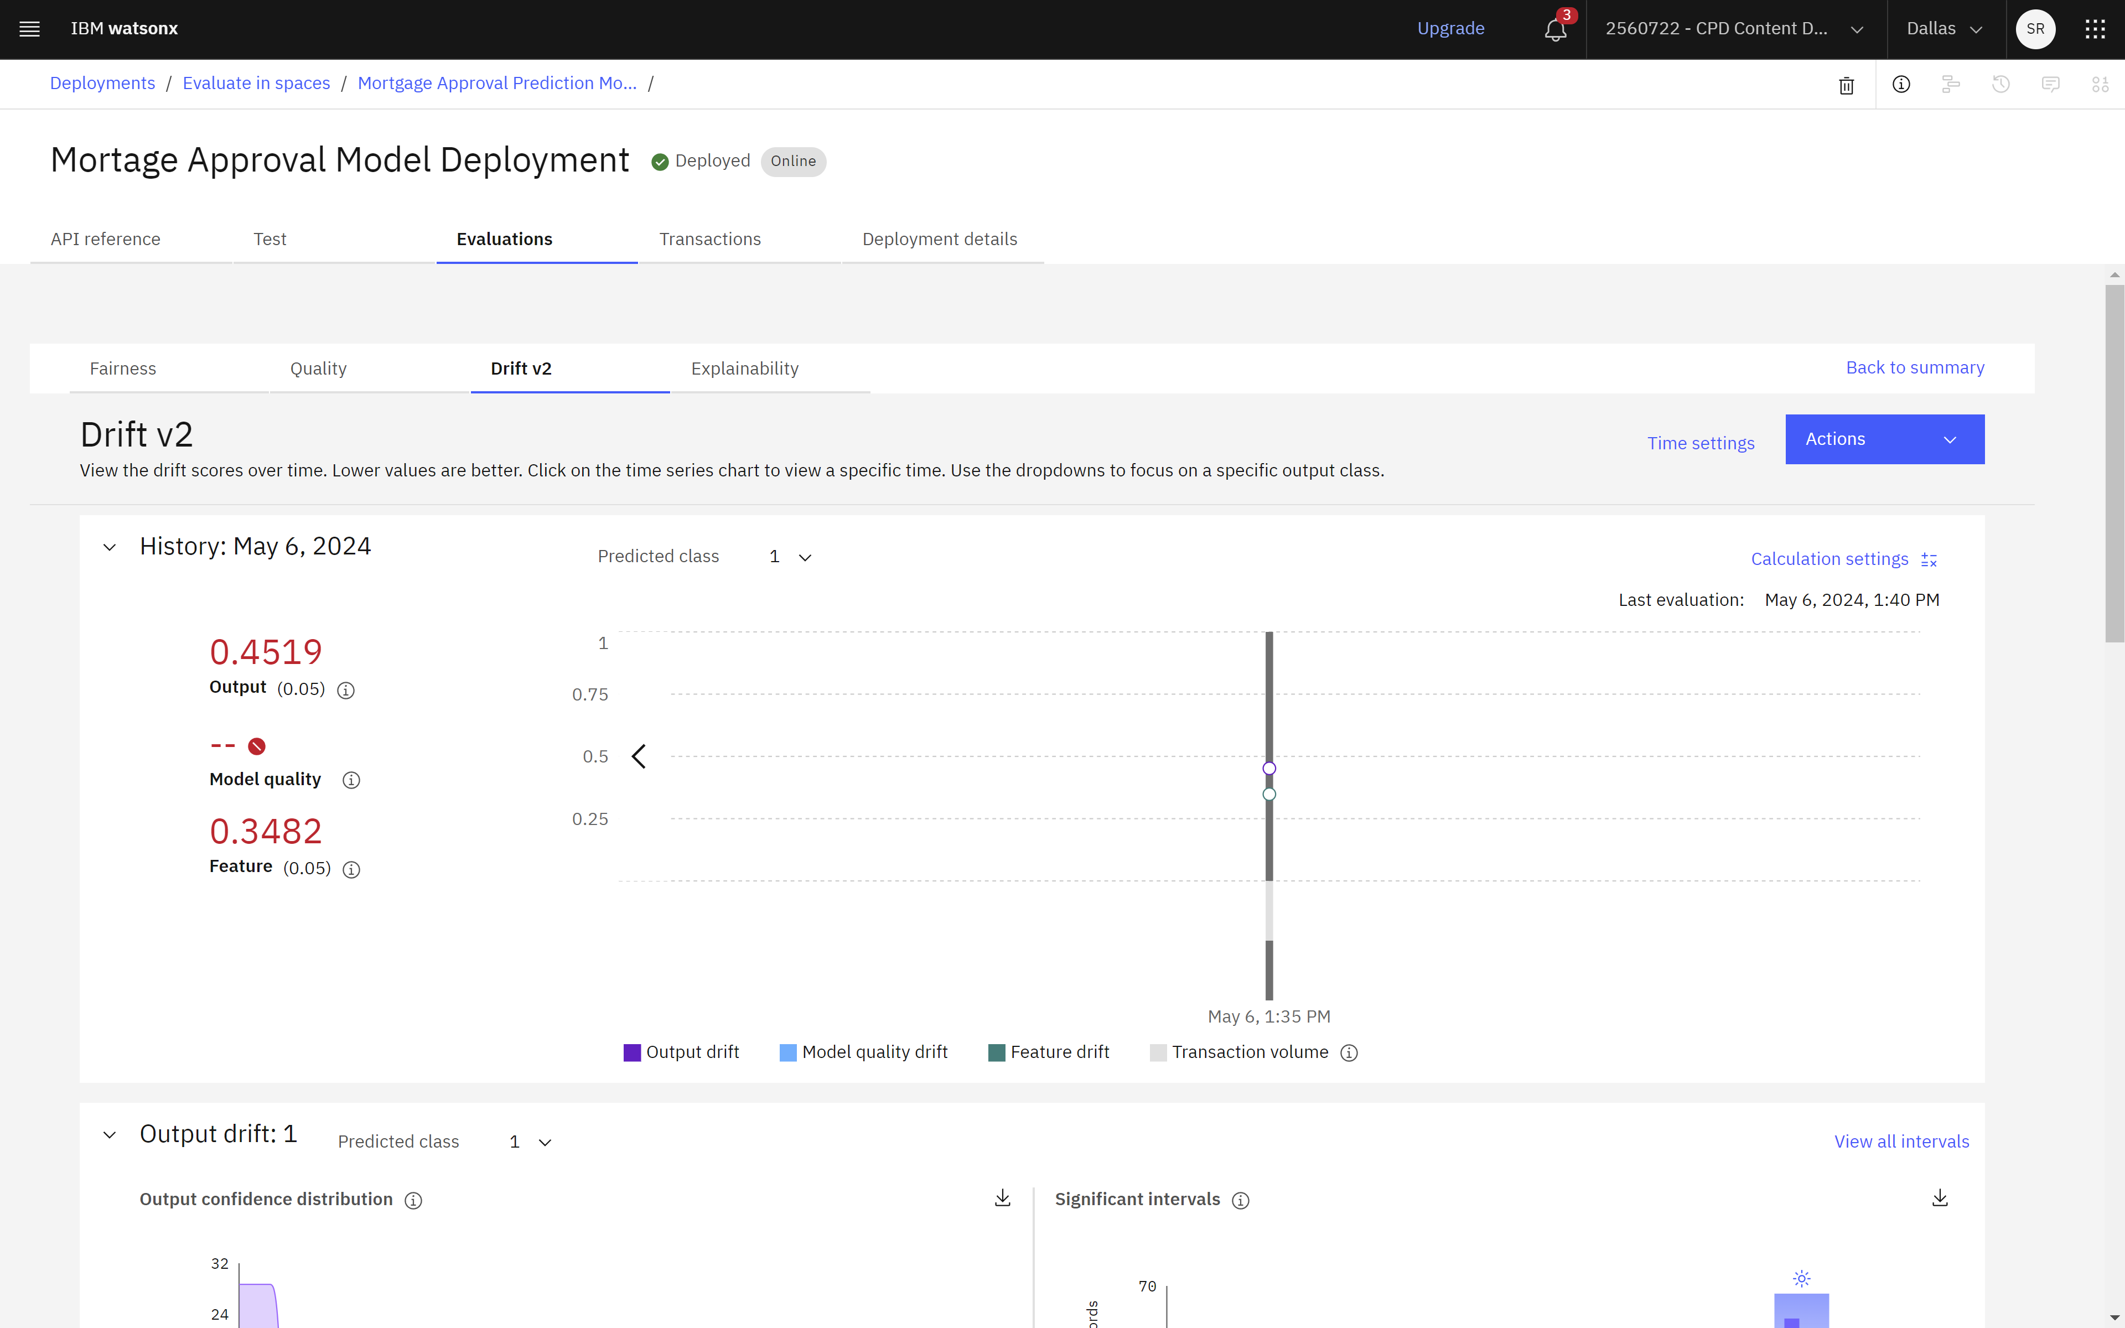Click the Back to summary link
Viewport: 2125px width, 1328px height.
(x=1914, y=367)
